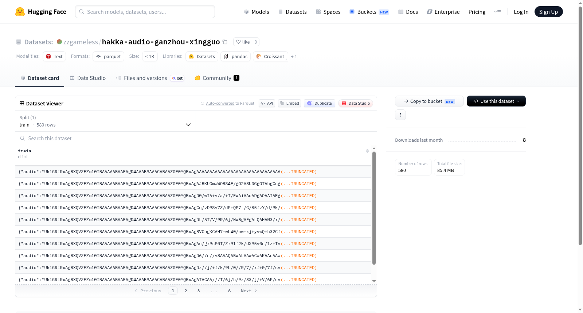
Task: Click the like count 0
Action: [x=256, y=42]
